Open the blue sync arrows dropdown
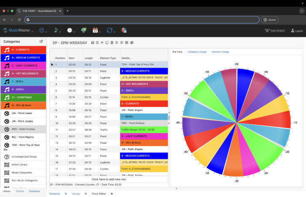Screen dimensions: 306x197 [110, 30]
